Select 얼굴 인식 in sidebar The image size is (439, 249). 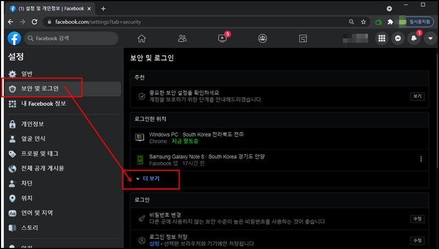tap(63, 139)
